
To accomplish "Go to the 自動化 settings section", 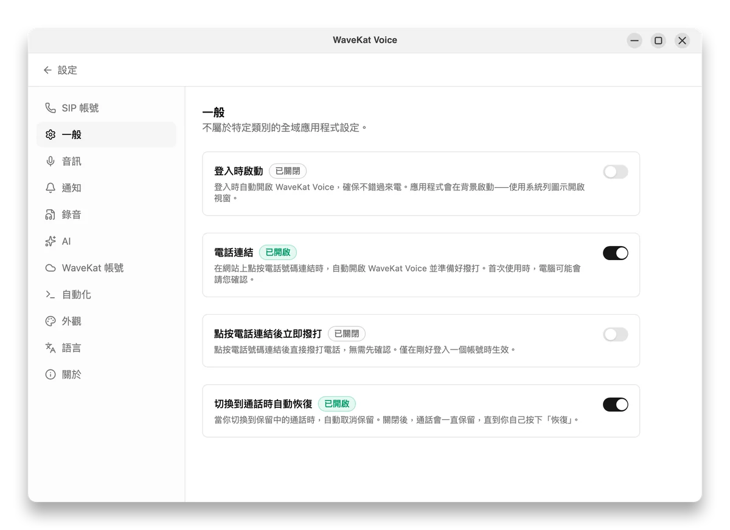I will tap(106, 295).
